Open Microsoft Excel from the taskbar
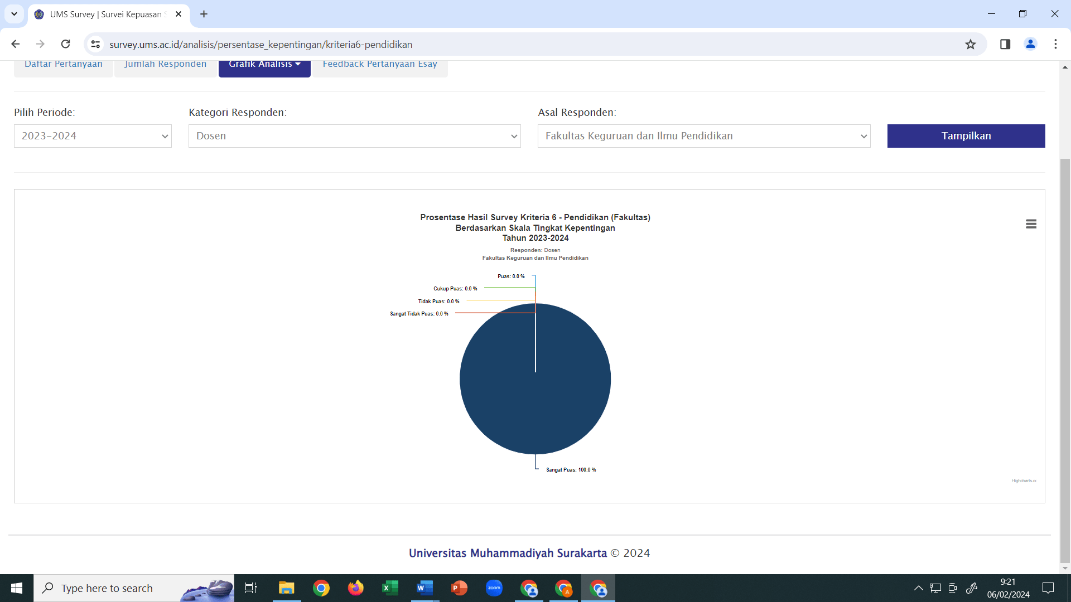The image size is (1071, 602). [x=390, y=588]
